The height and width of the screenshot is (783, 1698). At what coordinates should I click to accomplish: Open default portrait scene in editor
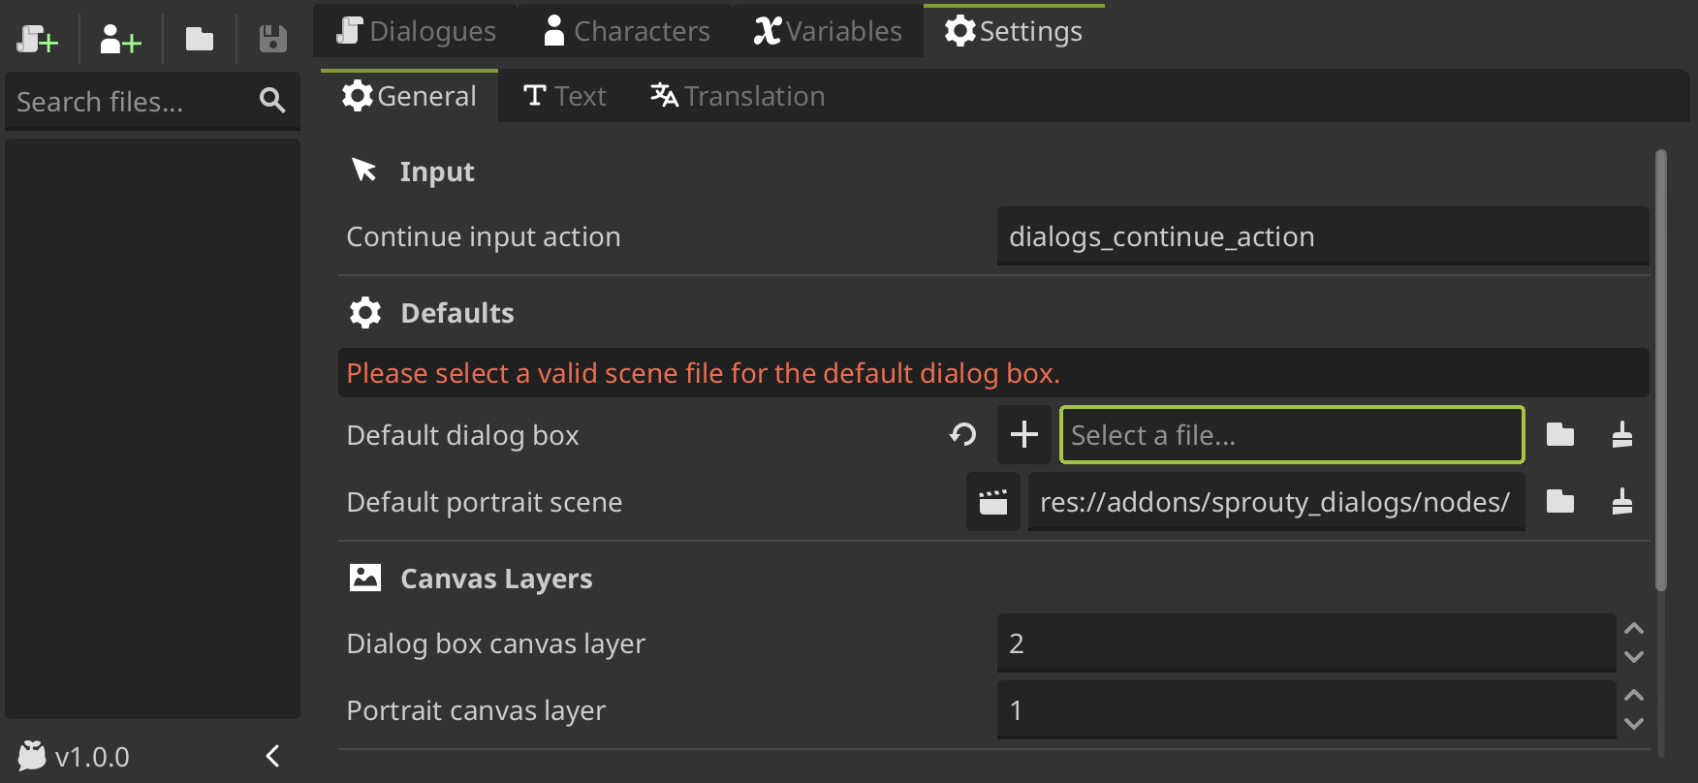[x=993, y=502]
